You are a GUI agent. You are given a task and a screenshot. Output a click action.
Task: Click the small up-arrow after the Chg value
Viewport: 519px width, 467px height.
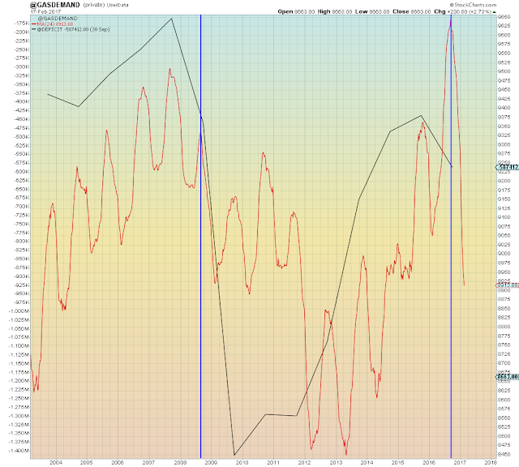495,12
